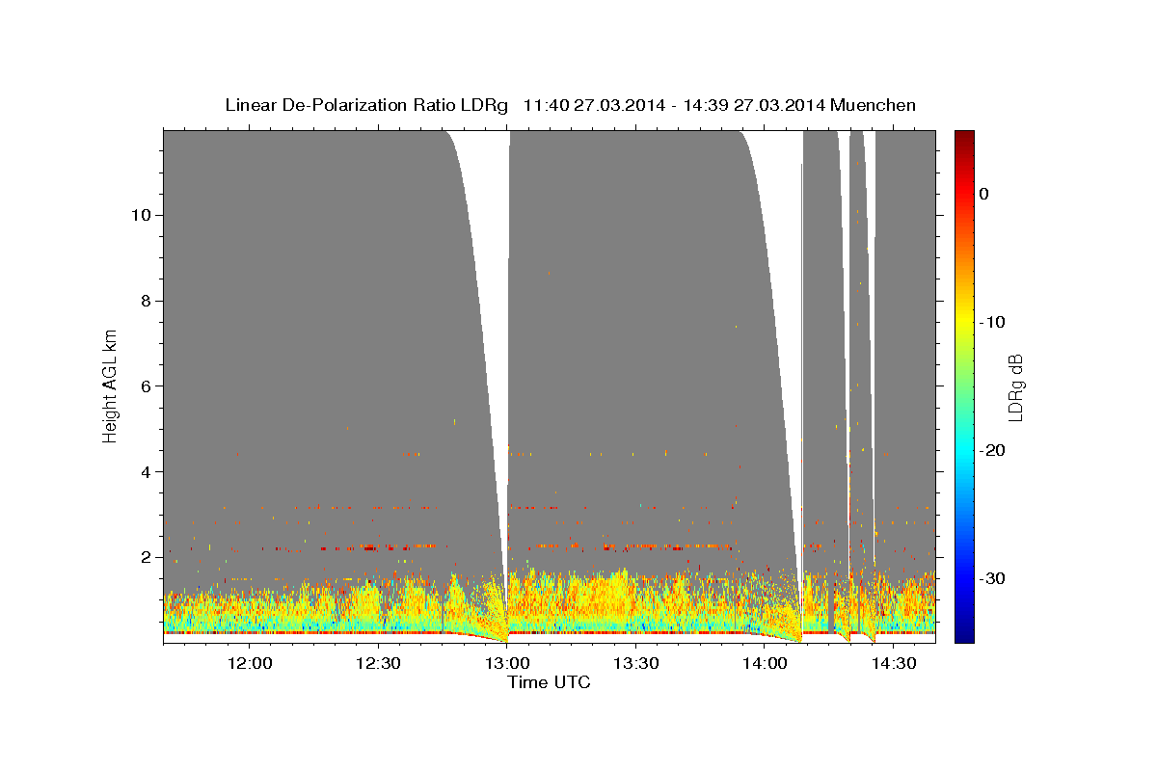Viewport: 1157px width, 771px height.
Task: Click the height tick label '8'
Action: [144, 301]
